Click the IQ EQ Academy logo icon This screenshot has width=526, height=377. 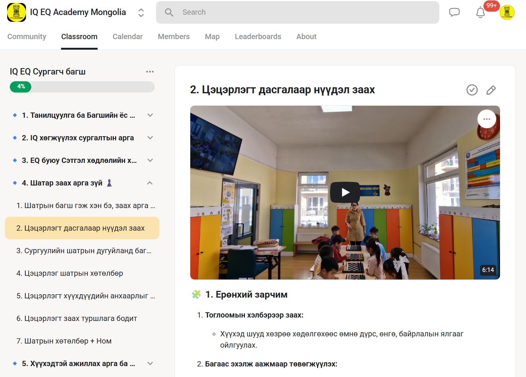pyautogui.click(x=17, y=12)
